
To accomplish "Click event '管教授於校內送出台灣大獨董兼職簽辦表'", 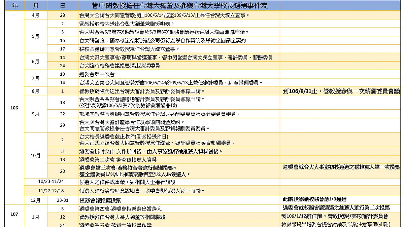I will (x=127, y=24).
